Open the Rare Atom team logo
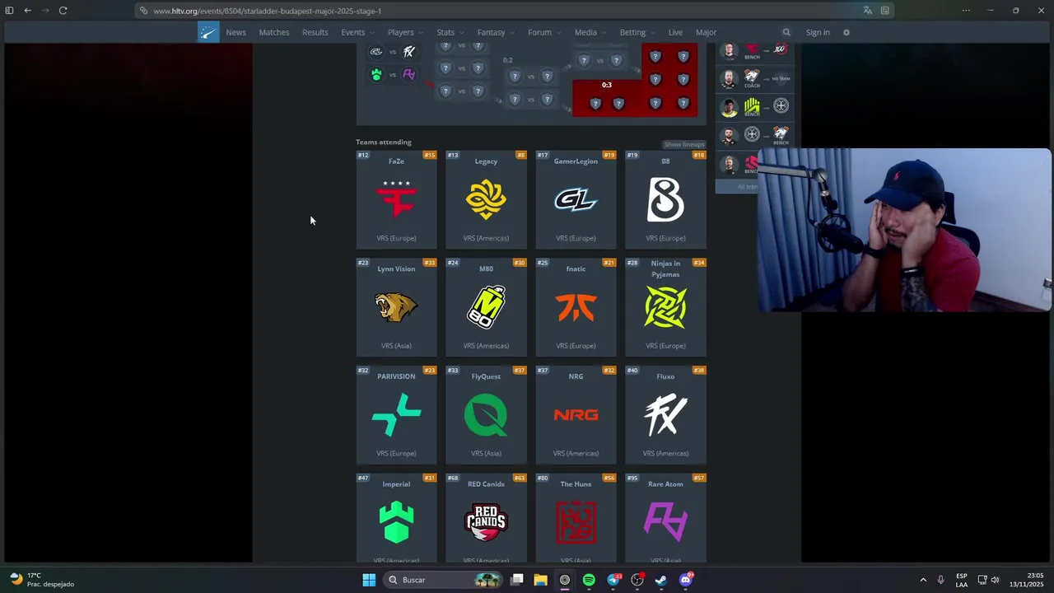The width and height of the screenshot is (1054, 593). point(665,521)
